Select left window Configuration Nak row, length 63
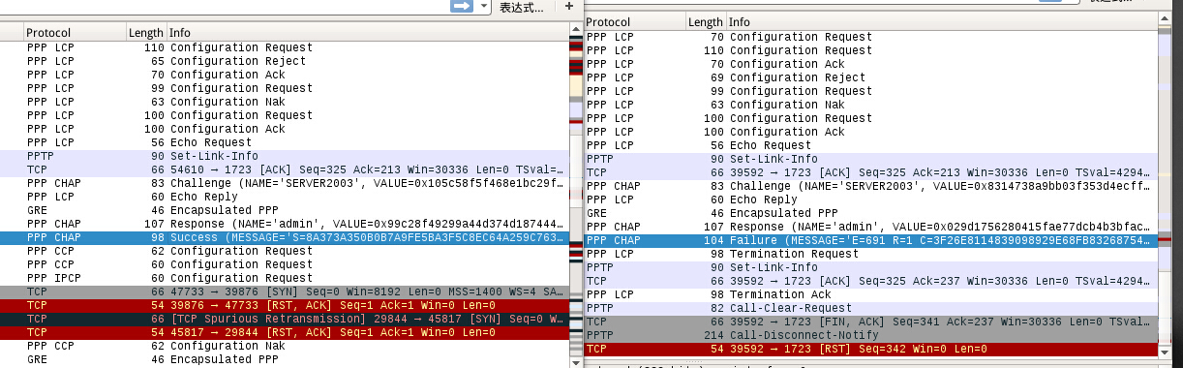The image size is (1183, 368). click(x=285, y=102)
